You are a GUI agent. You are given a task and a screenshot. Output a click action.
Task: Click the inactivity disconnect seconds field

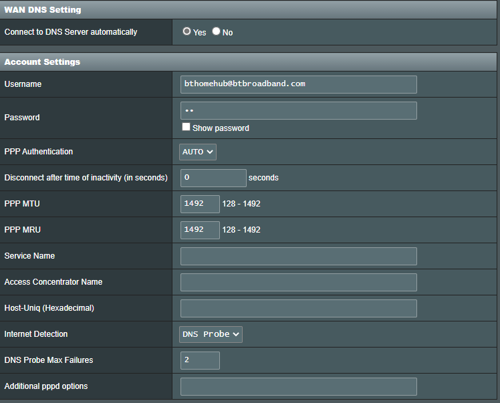[x=213, y=178]
